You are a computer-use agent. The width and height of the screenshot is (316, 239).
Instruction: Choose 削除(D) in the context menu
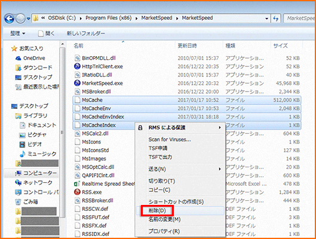pyautogui.click(x=180, y=211)
